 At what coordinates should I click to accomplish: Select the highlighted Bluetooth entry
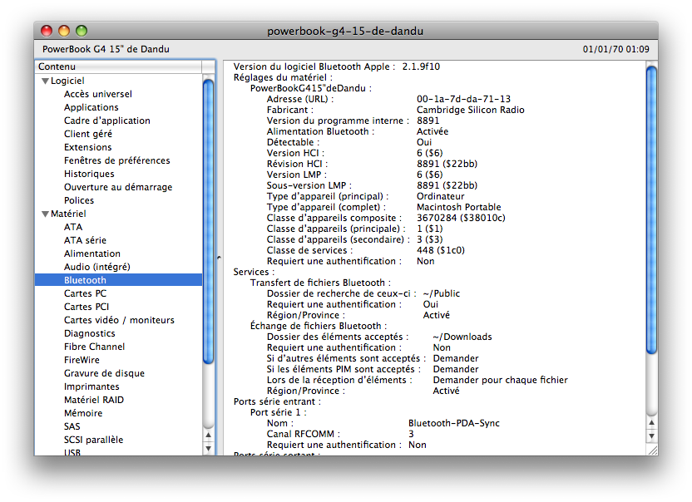tap(118, 280)
